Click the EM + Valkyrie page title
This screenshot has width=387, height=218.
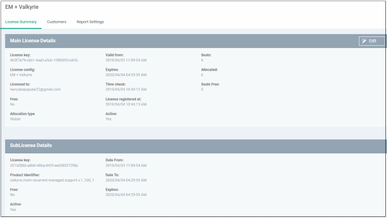(x=22, y=7)
